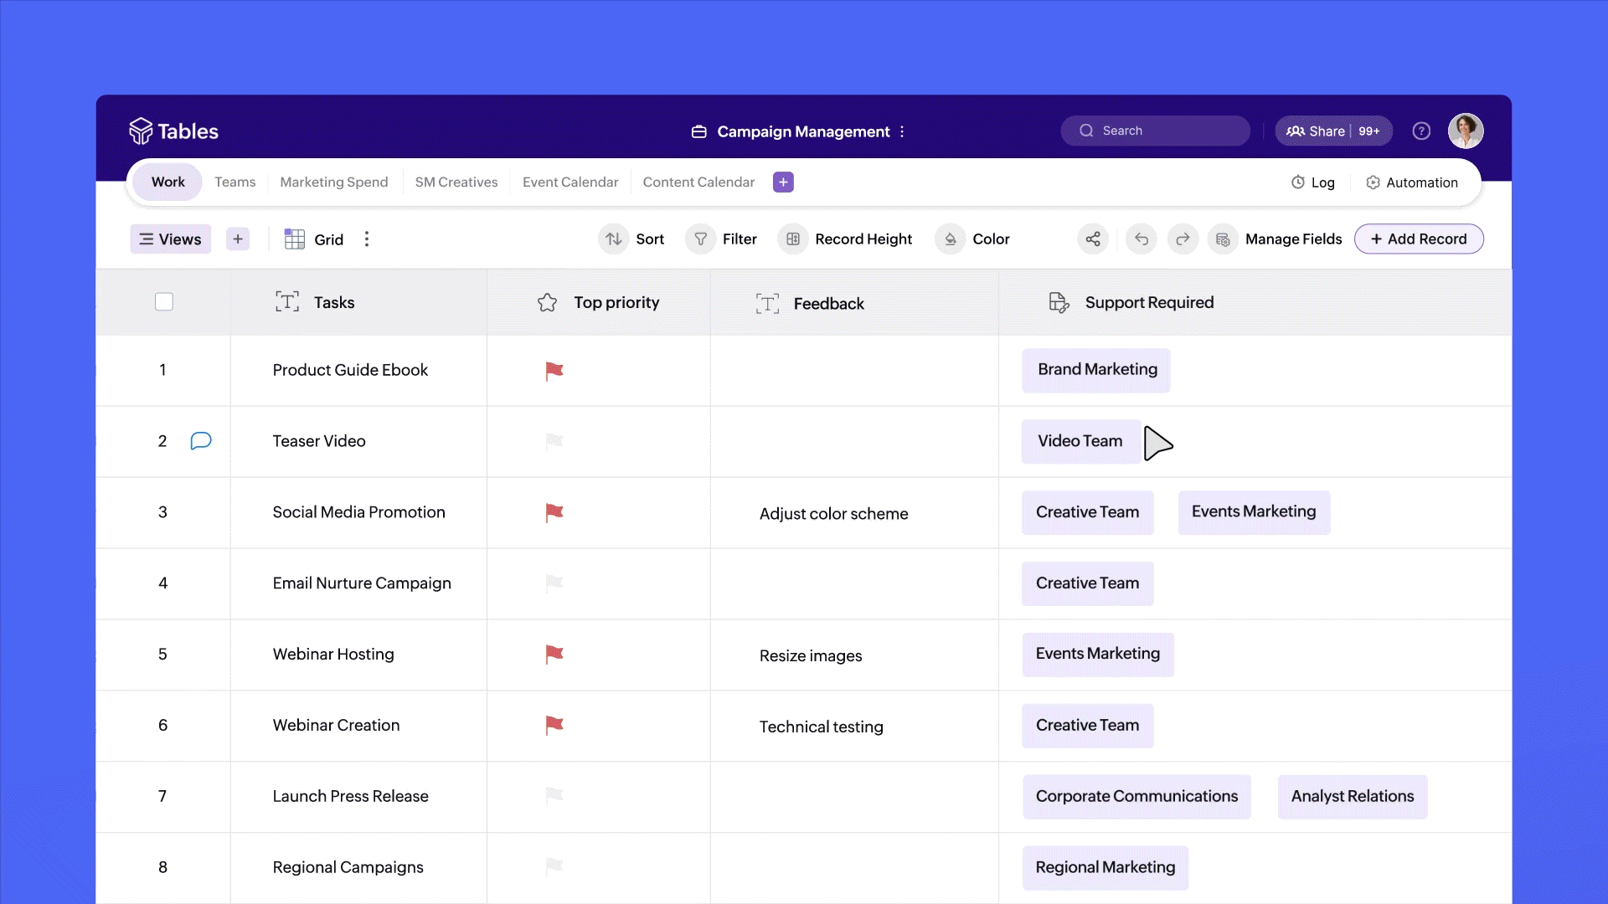Click the share view icon
Screen dimensions: 1608x904
click(1093, 239)
